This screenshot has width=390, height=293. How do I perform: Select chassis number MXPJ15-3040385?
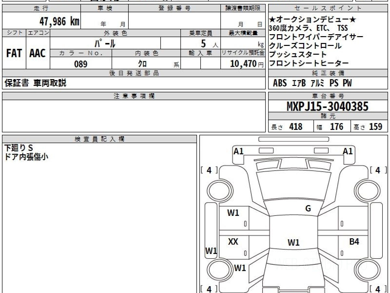coord(328,106)
